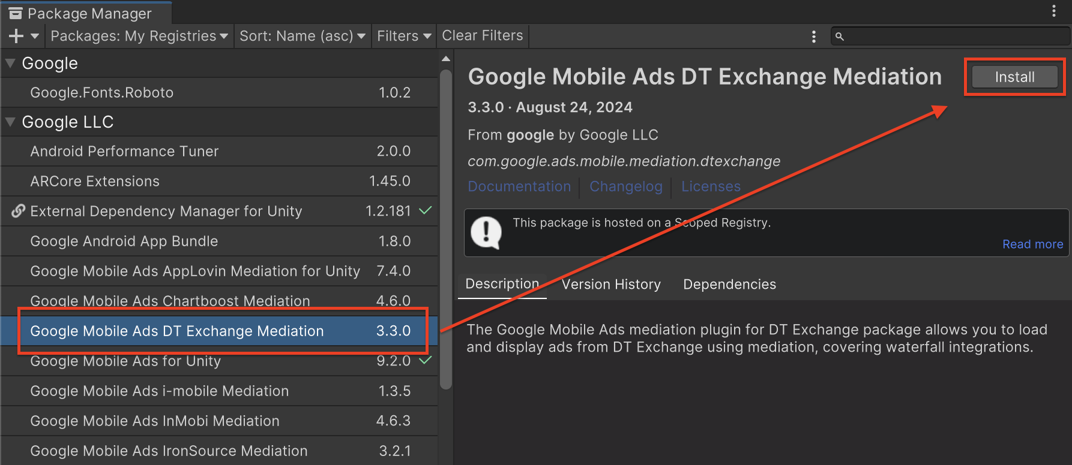Switch to the Version History tab
Screen dimensions: 1072x465
[610, 284]
